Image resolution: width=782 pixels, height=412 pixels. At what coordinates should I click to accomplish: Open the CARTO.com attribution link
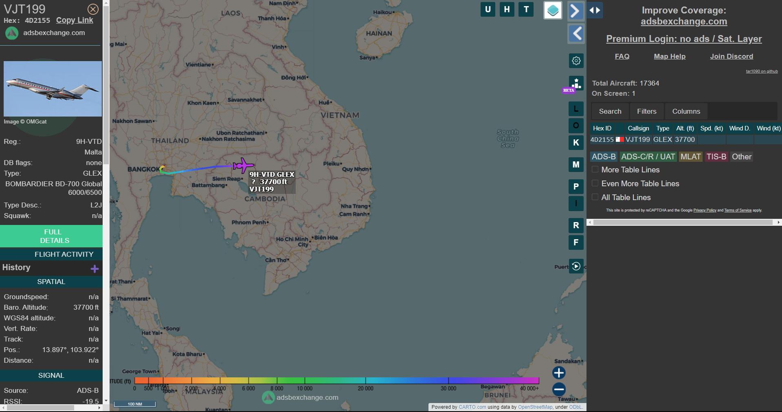pyautogui.click(x=472, y=407)
